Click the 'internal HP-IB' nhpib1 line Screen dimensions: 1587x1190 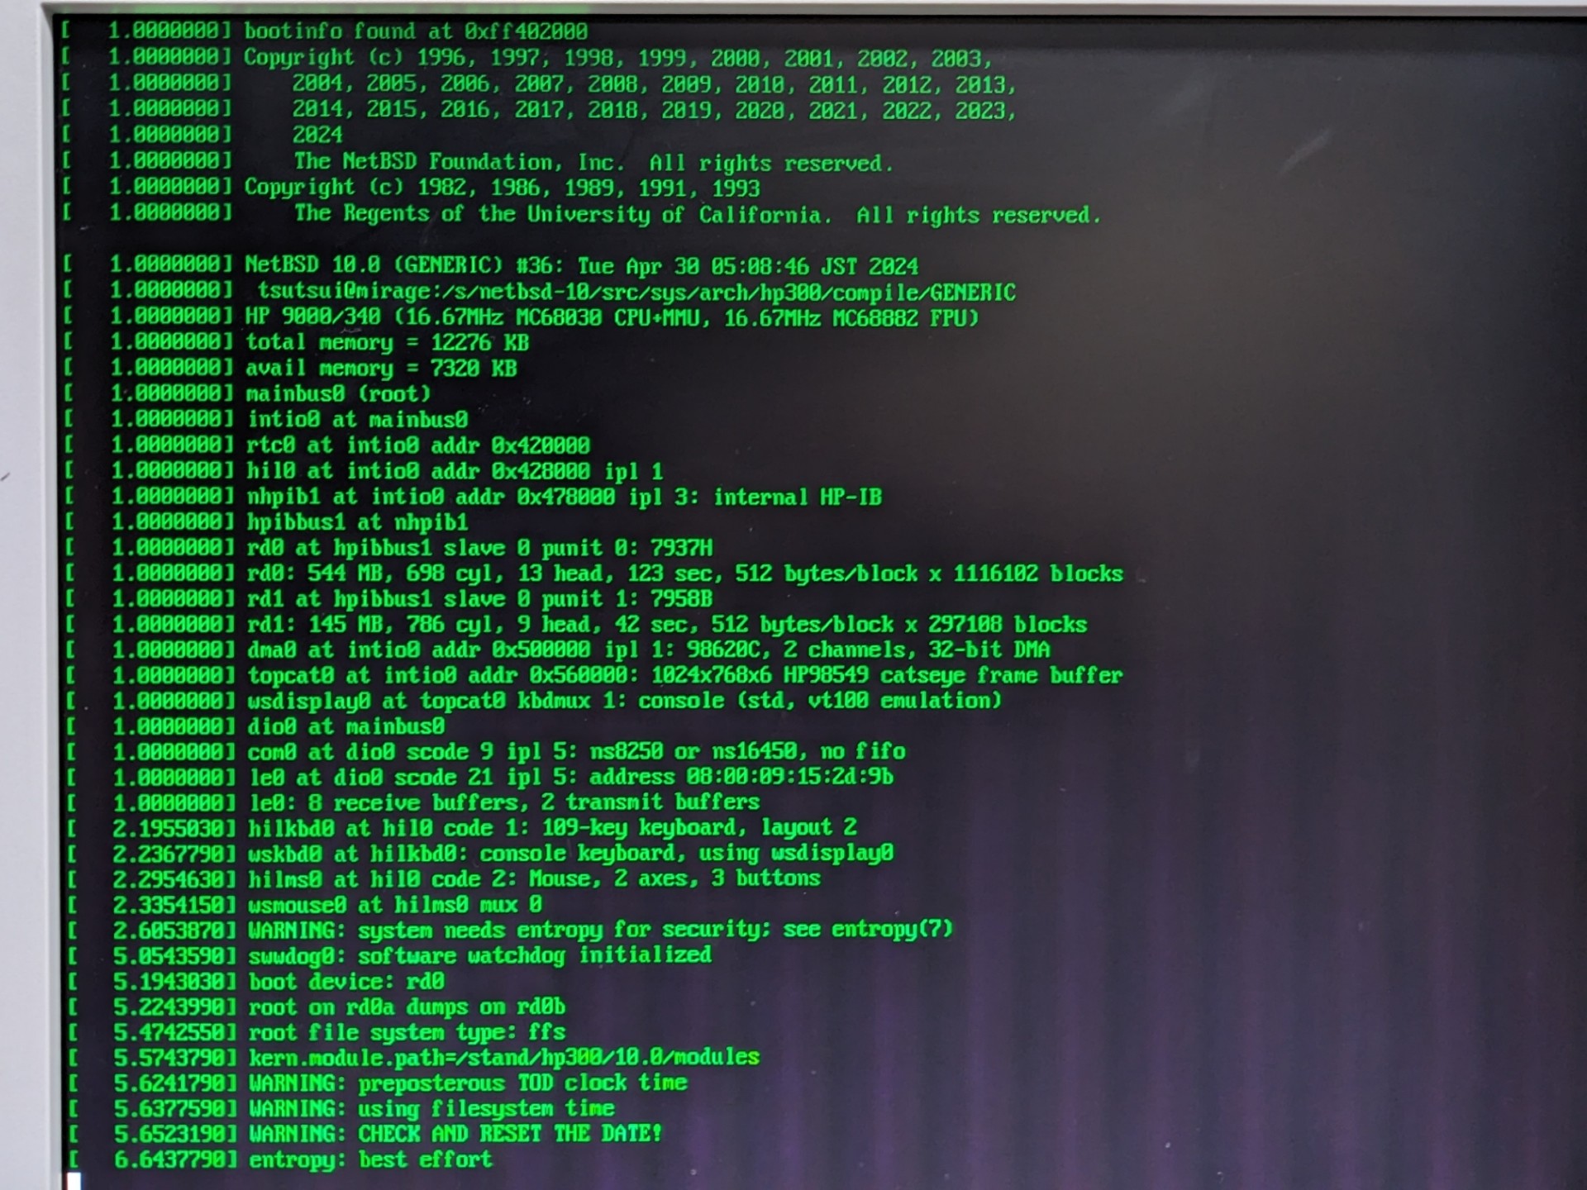click(x=797, y=497)
